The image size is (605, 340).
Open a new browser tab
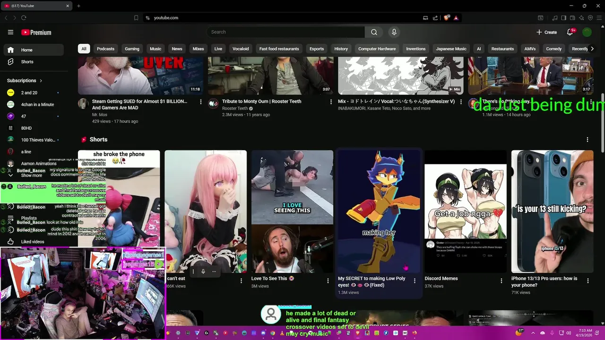pos(78,6)
